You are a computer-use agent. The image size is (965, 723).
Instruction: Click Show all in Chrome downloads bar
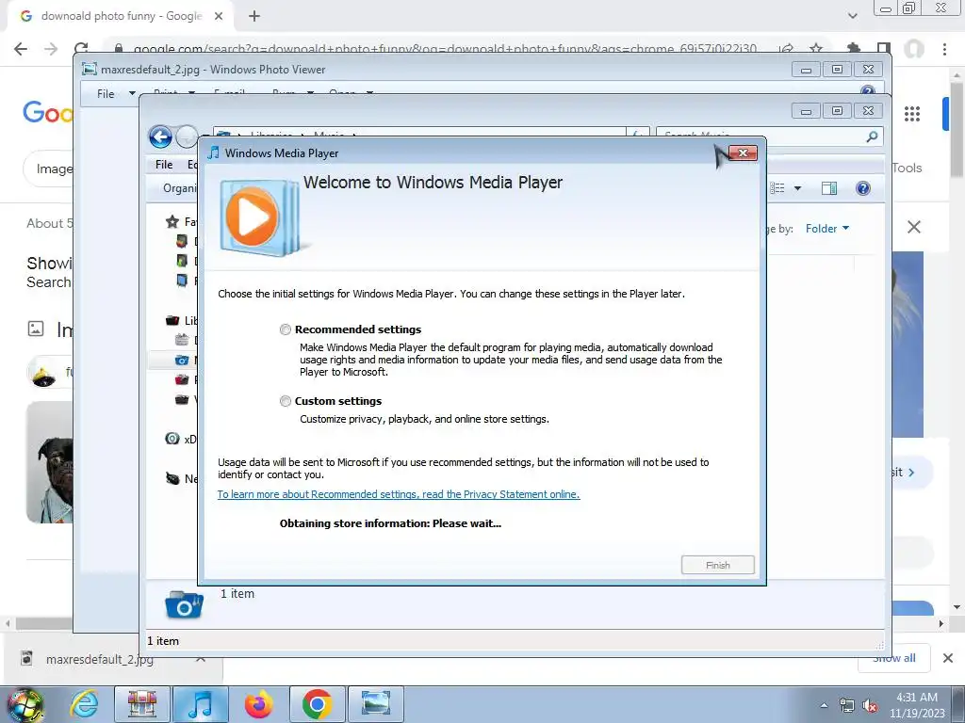[894, 658]
